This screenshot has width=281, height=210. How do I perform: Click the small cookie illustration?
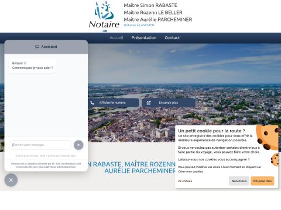pyautogui.click(x=275, y=160)
